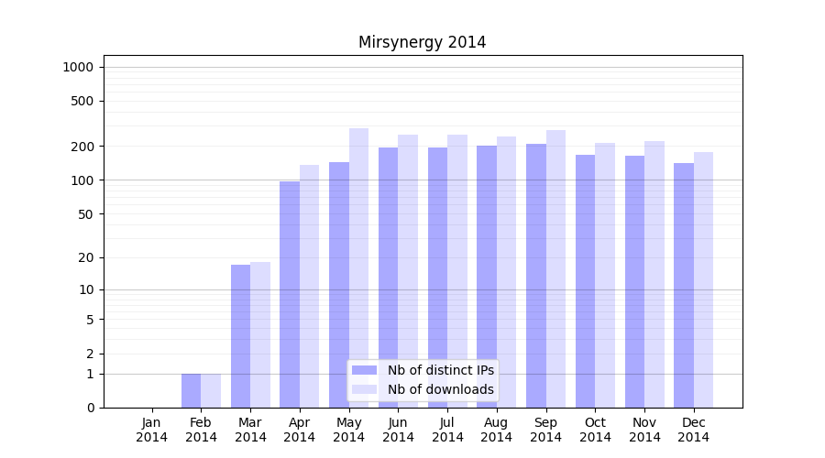
Task: Click the 'Nb of downloads' legend swatch
Action: pyautogui.click(x=364, y=389)
